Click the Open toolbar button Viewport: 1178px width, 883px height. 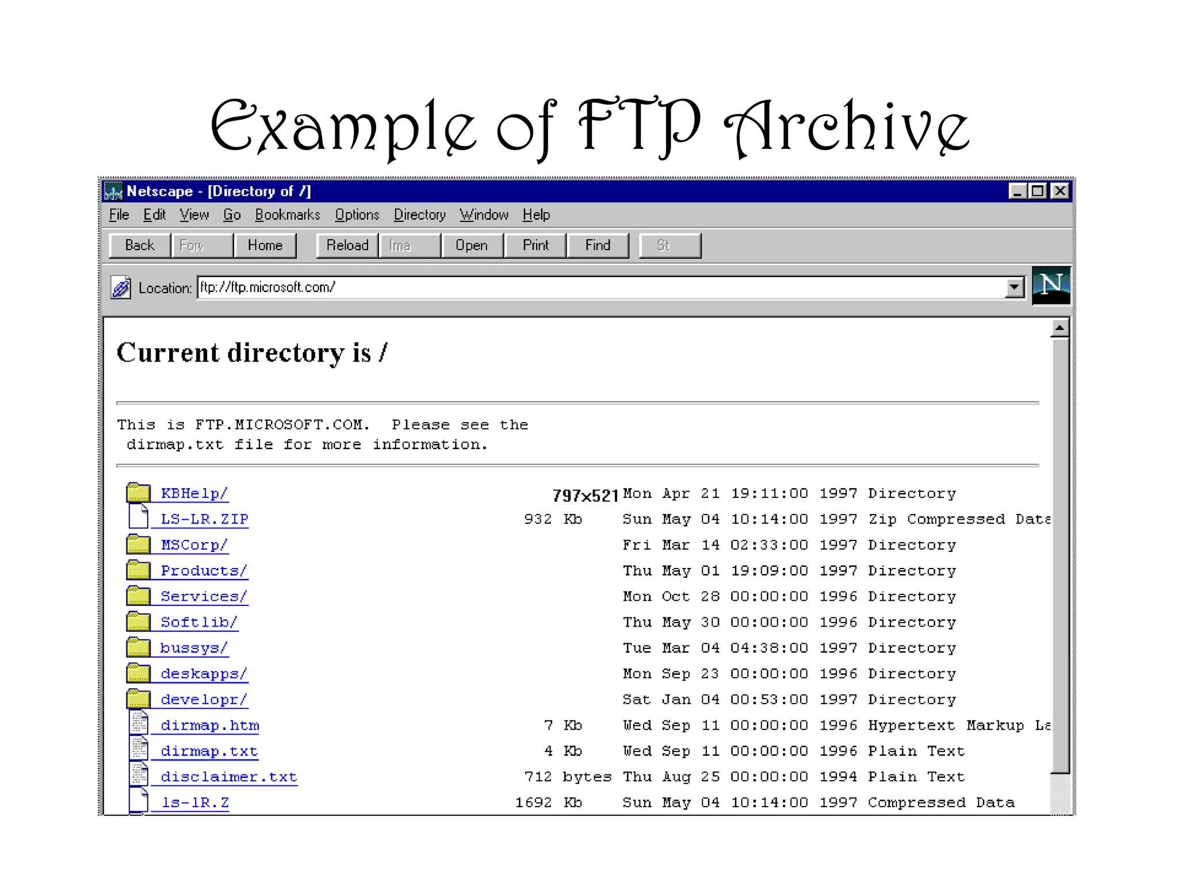(473, 245)
